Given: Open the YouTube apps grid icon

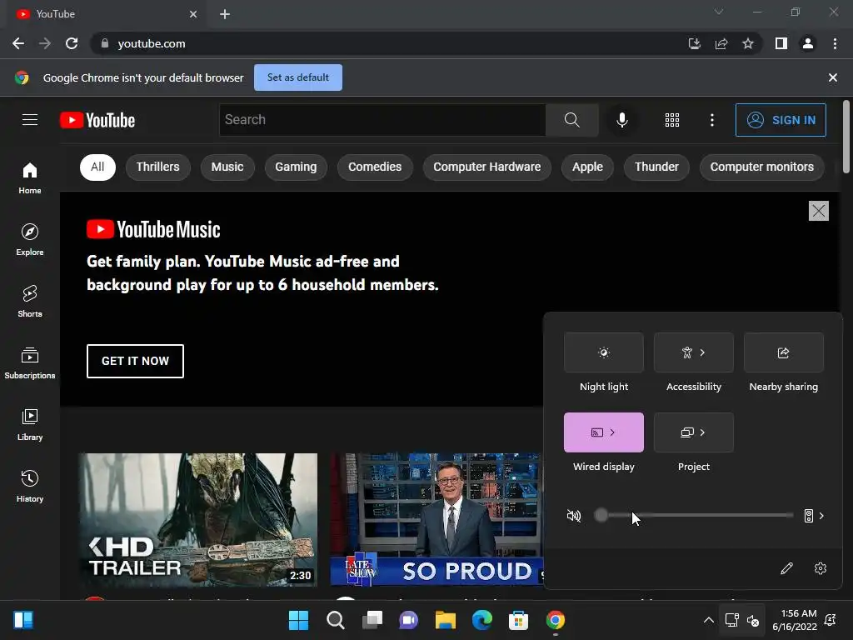Looking at the screenshot, I should coord(672,120).
